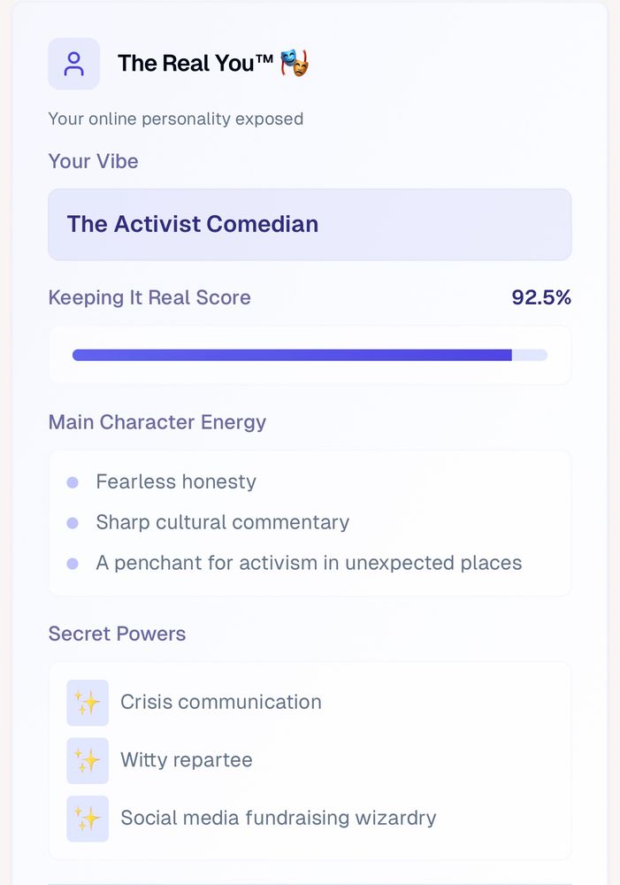The width and height of the screenshot is (620, 885).
Task: Click the Secret Powers heading
Action: [117, 634]
